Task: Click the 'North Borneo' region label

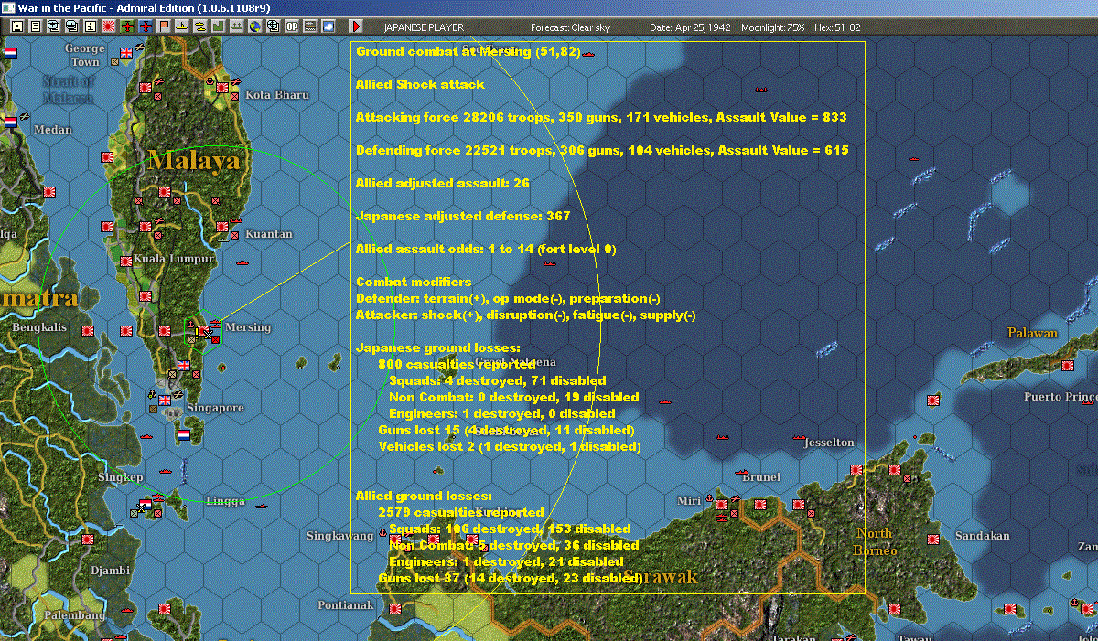Action: [x=874, y=541]
